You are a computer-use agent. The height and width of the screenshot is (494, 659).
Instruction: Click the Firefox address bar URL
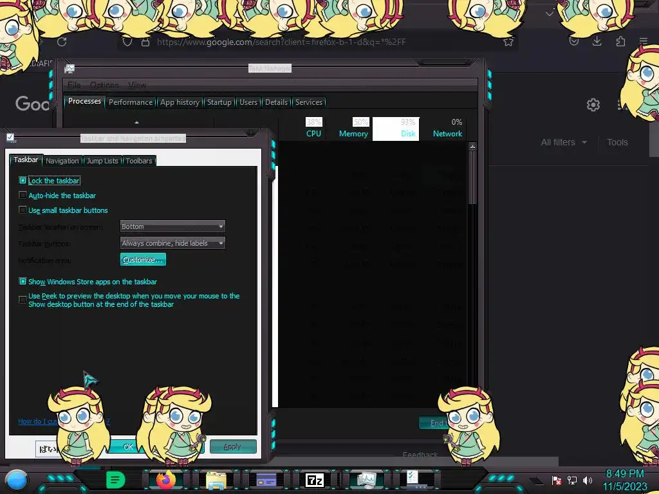281,42
